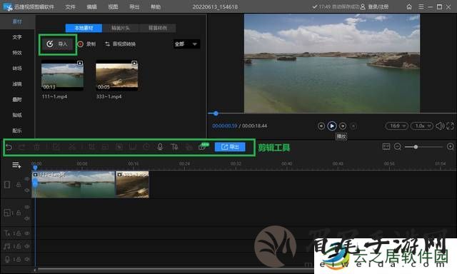
Task: Open the 全部 media filter dropdown
Action: pyautogui.click(x=186, y=44)
